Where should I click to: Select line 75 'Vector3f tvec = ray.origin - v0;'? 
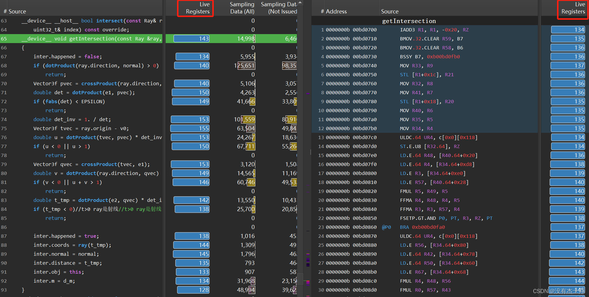81,128
